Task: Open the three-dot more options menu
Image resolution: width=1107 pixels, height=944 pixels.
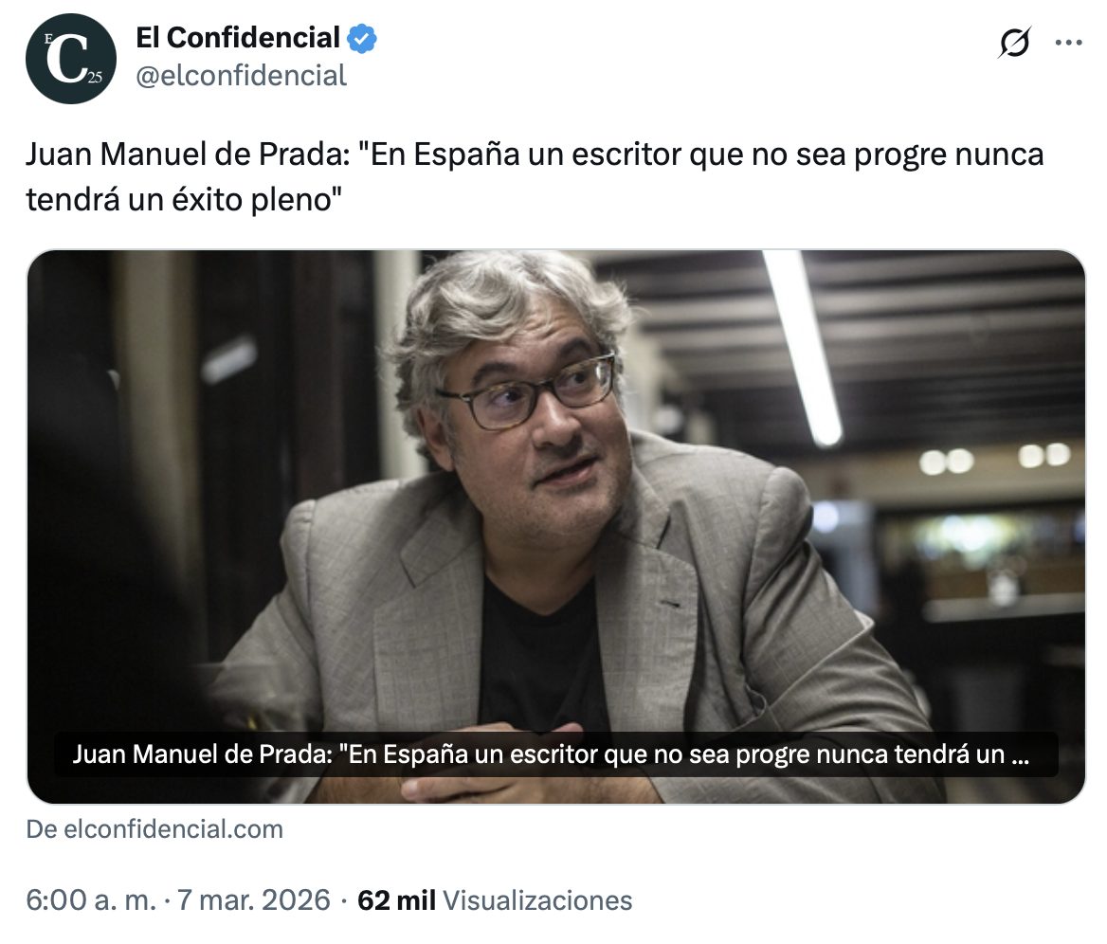Action: pos(1068,43)
